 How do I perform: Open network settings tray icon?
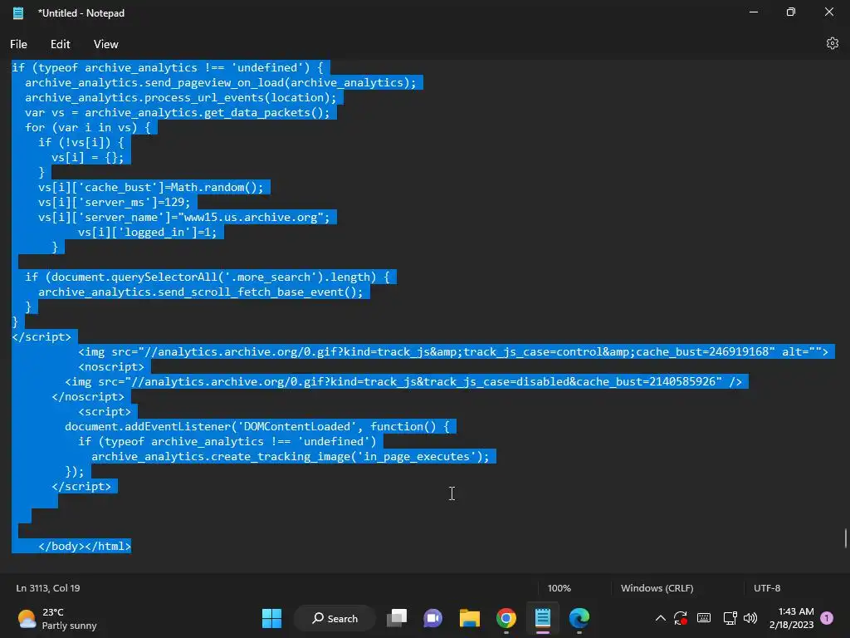point(730,618)
